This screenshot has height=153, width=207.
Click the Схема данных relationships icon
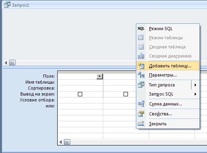pyautogui.click(x=141, y=104)
